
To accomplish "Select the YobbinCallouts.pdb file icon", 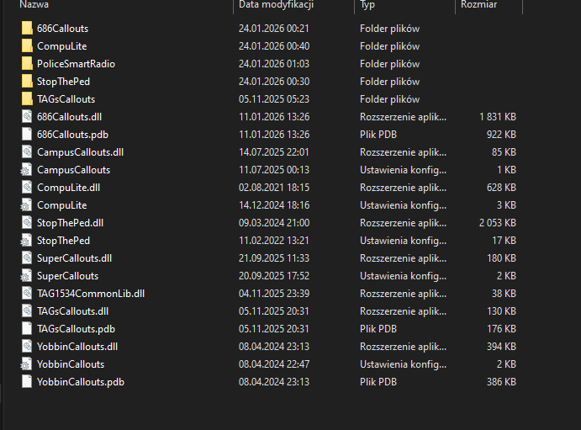I will 29,382.
